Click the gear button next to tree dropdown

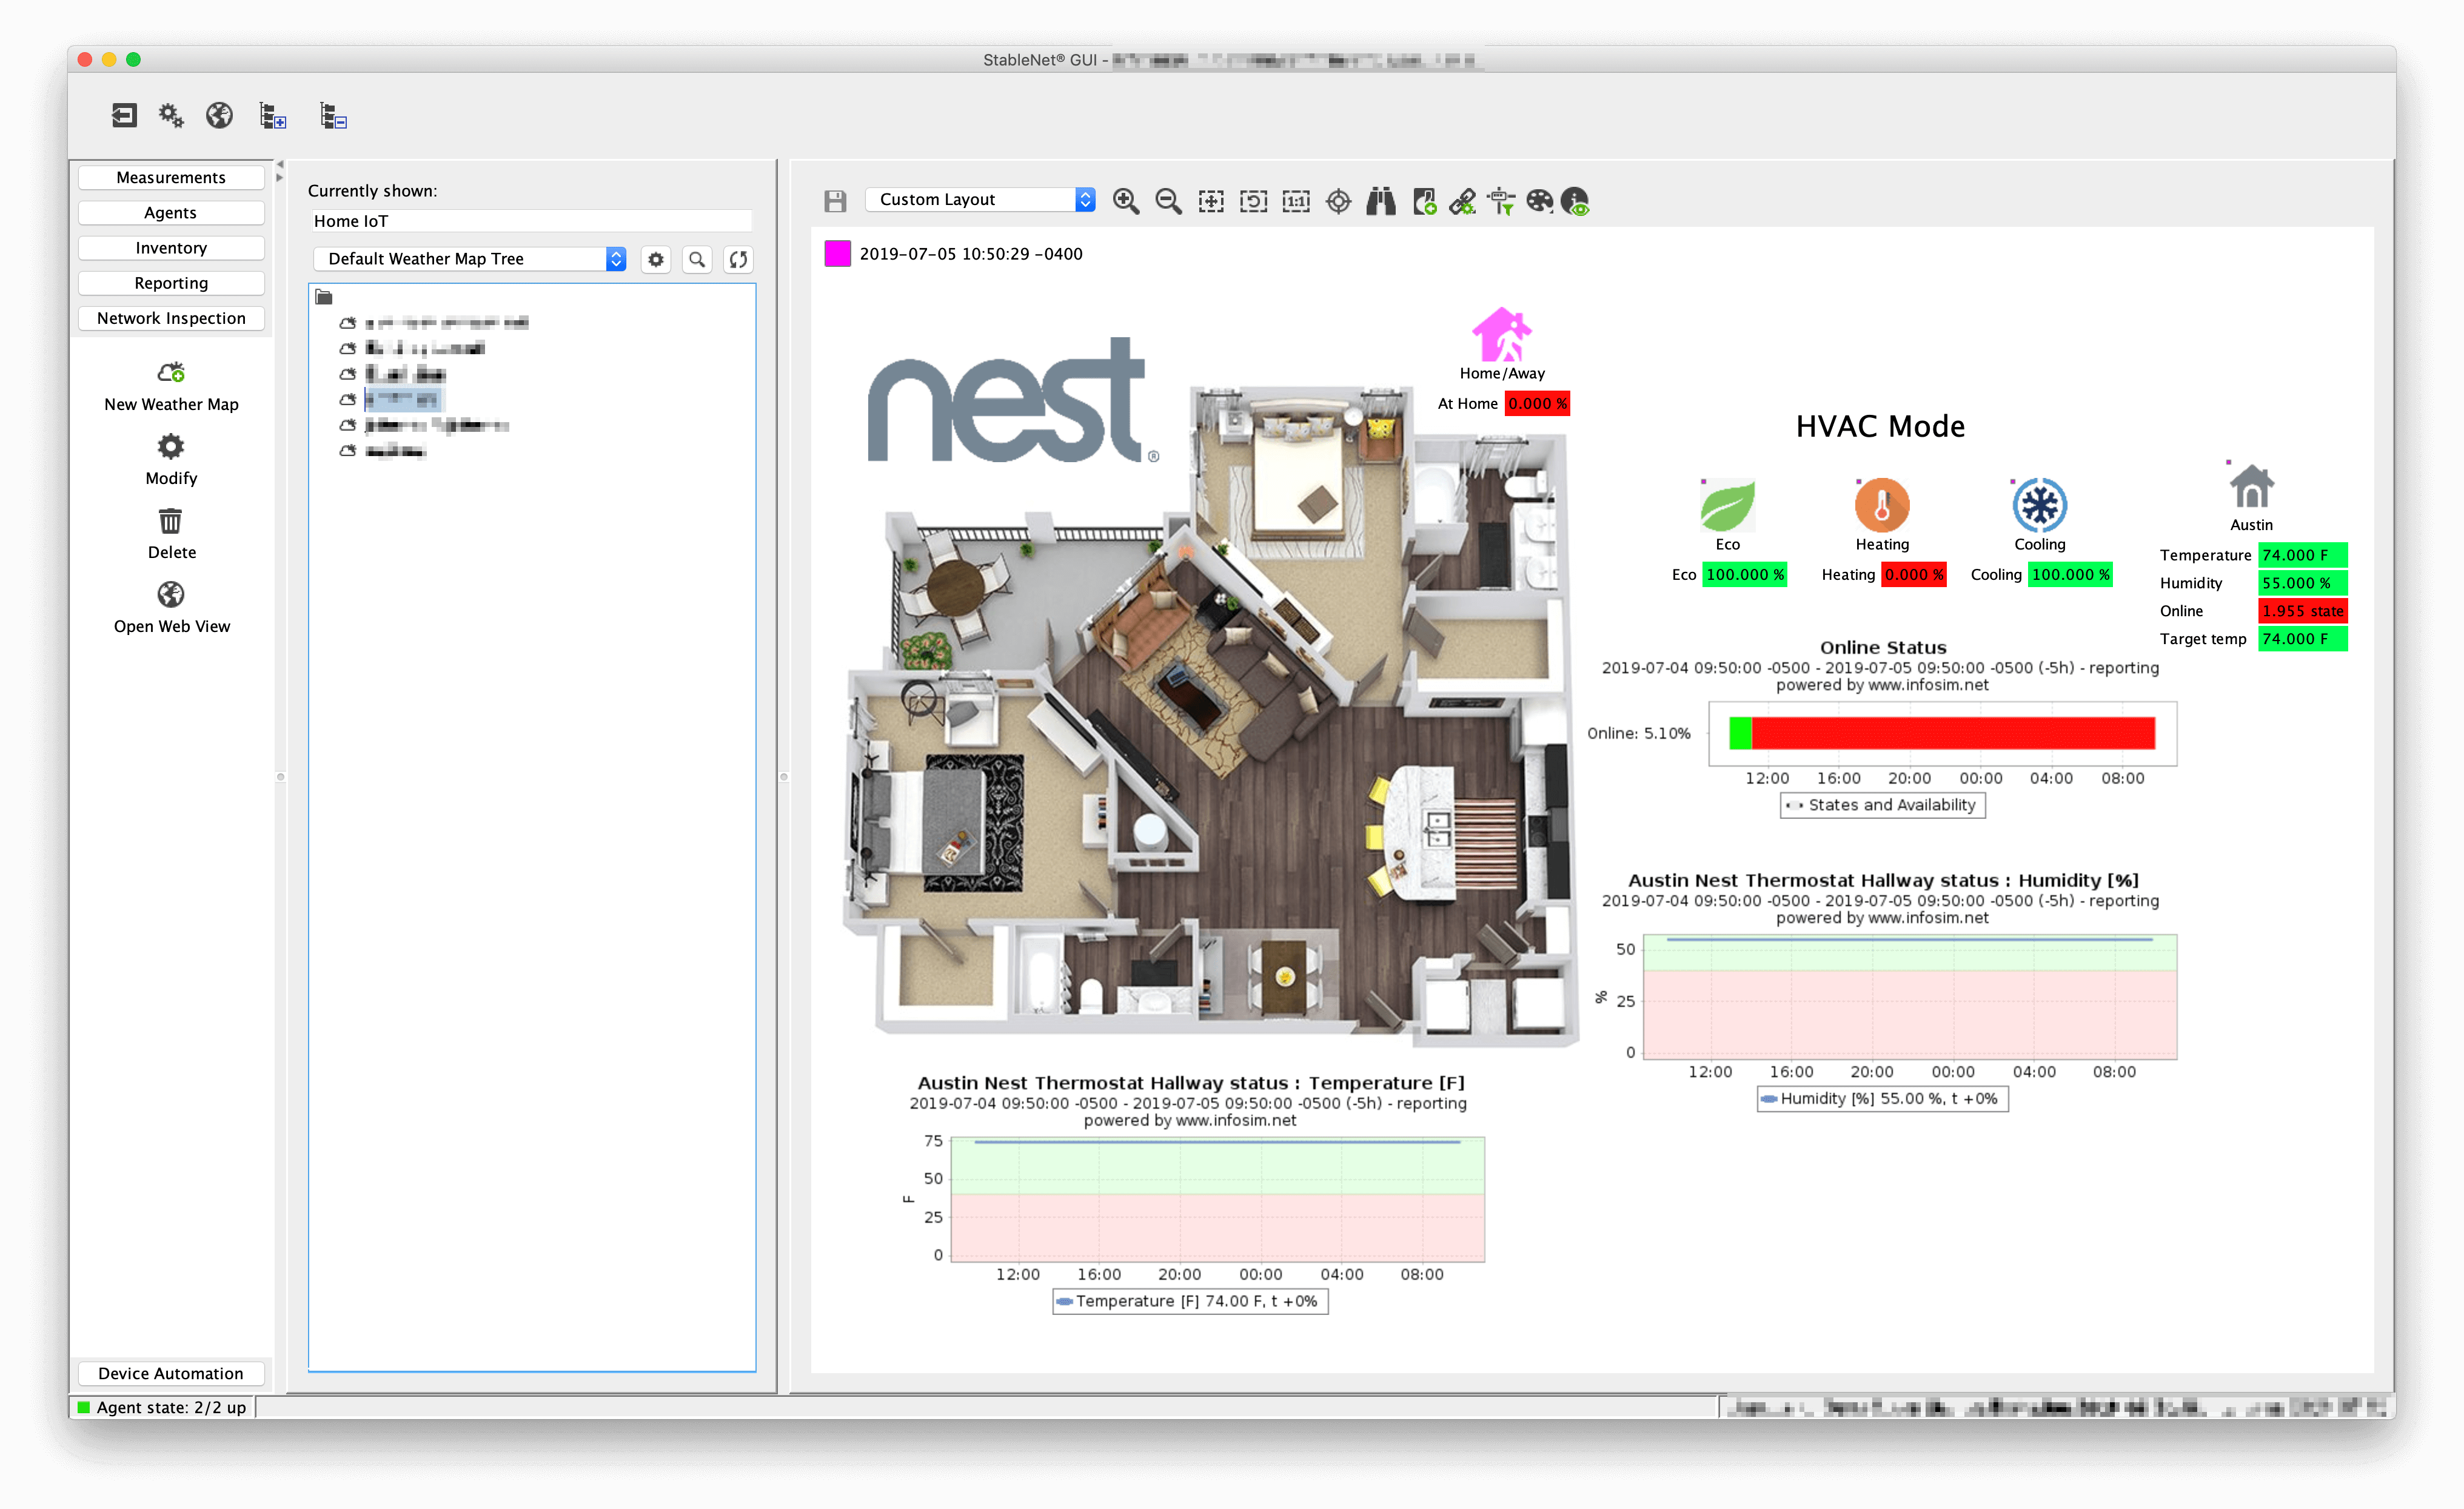point(656,259)
